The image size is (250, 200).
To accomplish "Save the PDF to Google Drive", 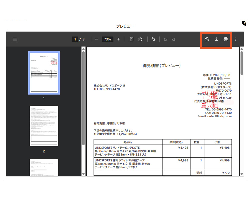I will pyautogui.click(x=207, y=39).
